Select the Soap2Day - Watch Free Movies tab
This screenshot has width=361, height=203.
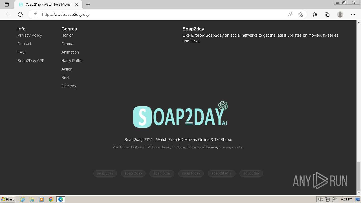click(x=48, y=5)
